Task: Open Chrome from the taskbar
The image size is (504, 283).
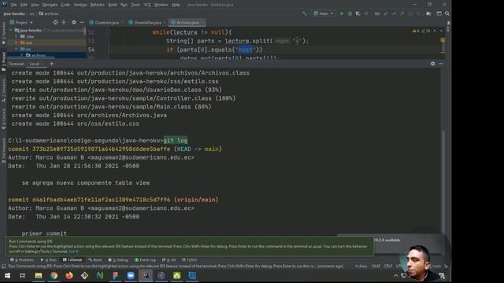Action: (x=54, y=275)
